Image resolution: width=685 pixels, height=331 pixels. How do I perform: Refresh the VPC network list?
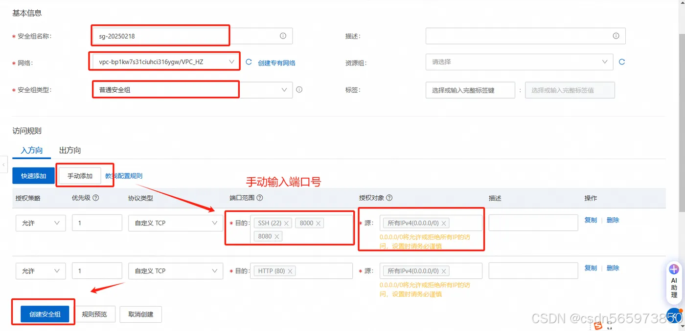coord(249,62)
